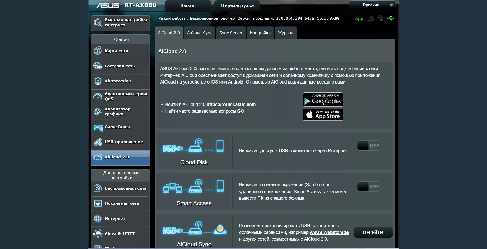
Task: Click the Ax88 SSID link
Action: tap(335, 18)
